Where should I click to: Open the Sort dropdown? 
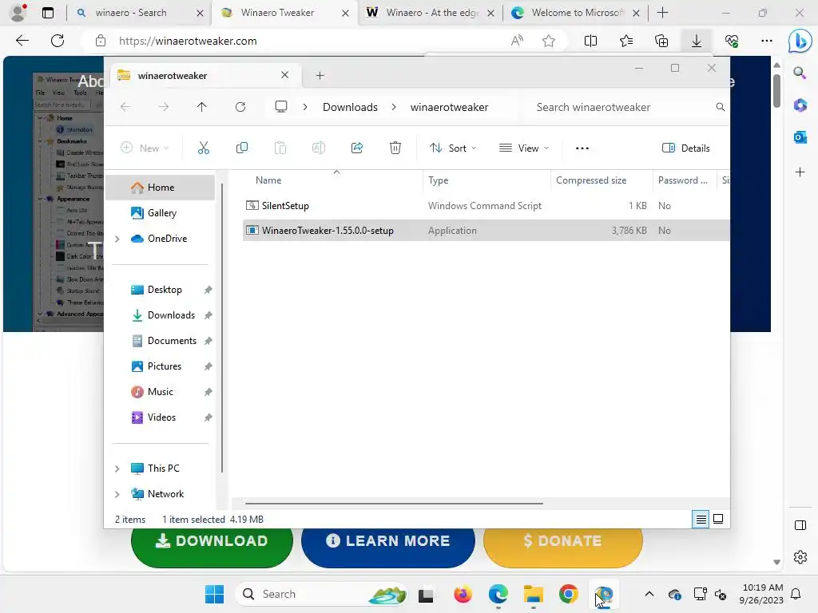453,148
